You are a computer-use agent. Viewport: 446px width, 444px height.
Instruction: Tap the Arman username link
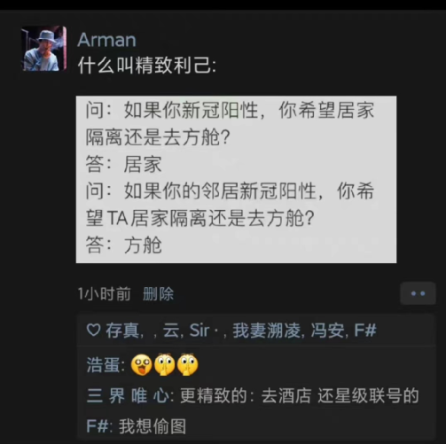point(106,40)
